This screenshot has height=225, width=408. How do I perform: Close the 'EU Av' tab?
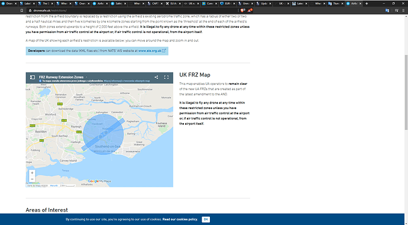click(179, 4)
